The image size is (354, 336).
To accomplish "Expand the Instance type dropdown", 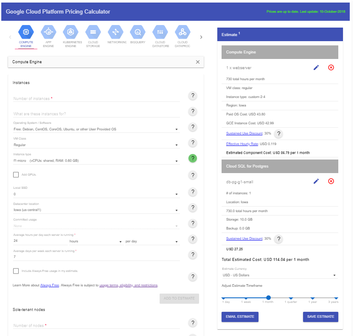I will [x=96, y=161].
